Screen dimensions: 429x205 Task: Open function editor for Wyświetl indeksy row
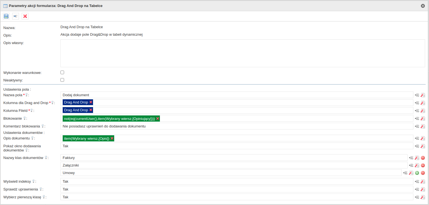pos(423,181)
